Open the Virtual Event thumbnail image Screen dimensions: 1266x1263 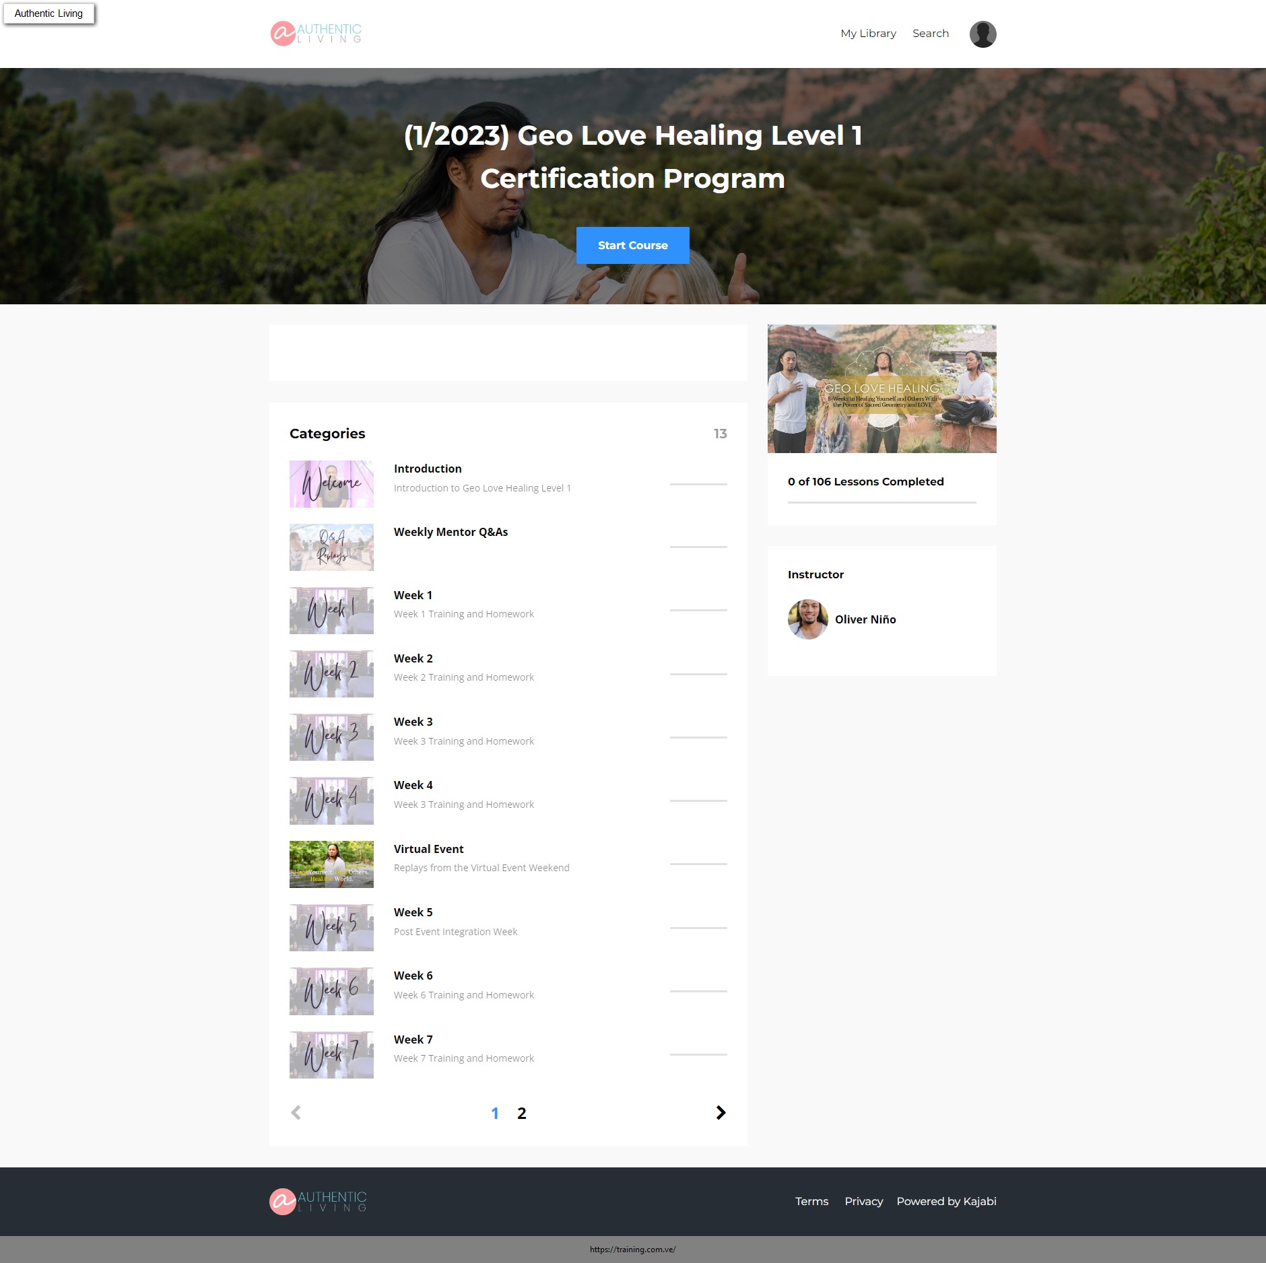click(331, 864)
